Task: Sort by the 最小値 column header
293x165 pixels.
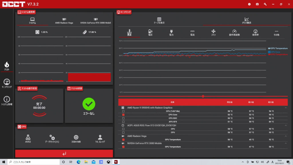Action: 251,102
